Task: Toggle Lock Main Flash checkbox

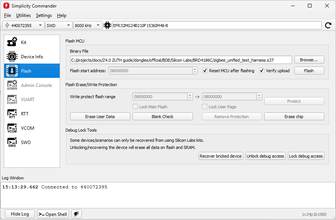Action: tap(135, 107)
